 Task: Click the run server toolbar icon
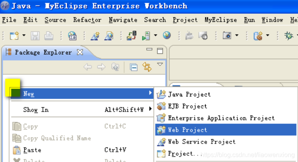coord(146,36)
